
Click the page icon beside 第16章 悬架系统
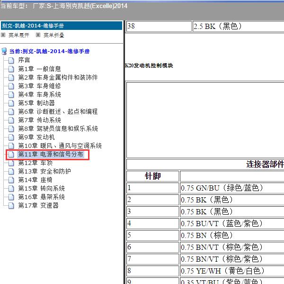11,197
